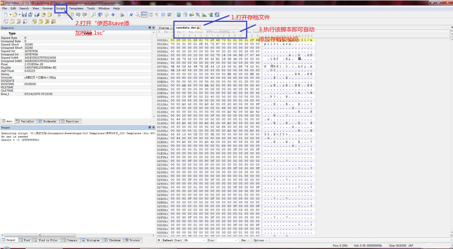Click the Save file toolbar icon
453x249 pixels.
24,15
